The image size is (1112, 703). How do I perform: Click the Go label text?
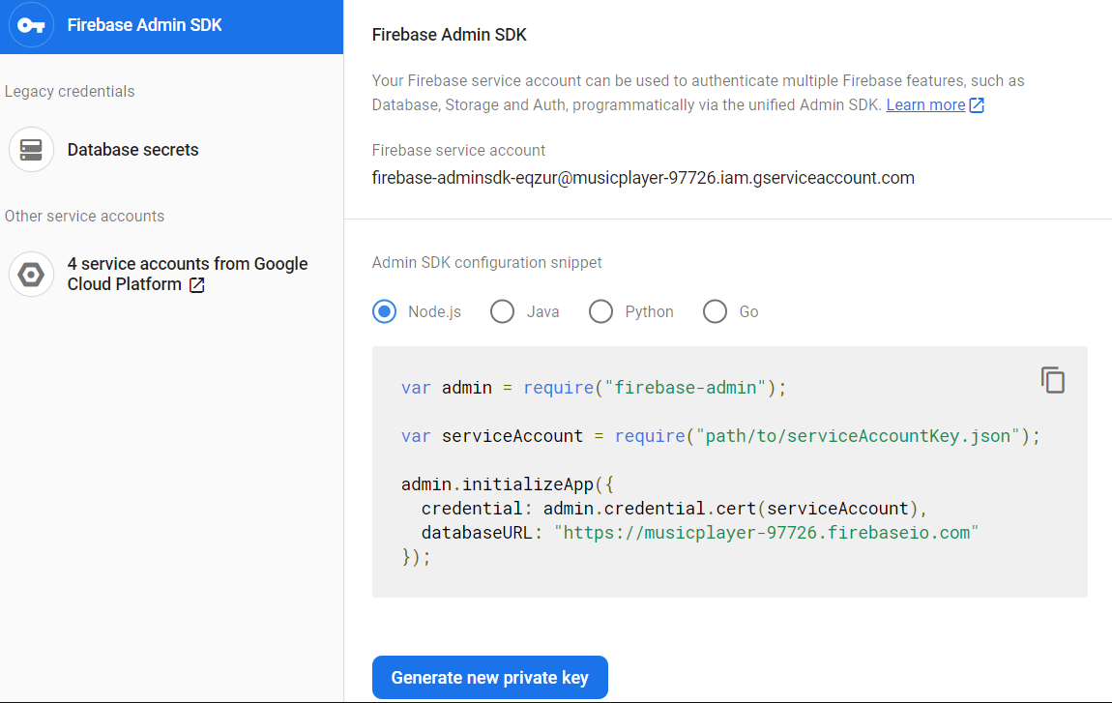tap(748, 312)
